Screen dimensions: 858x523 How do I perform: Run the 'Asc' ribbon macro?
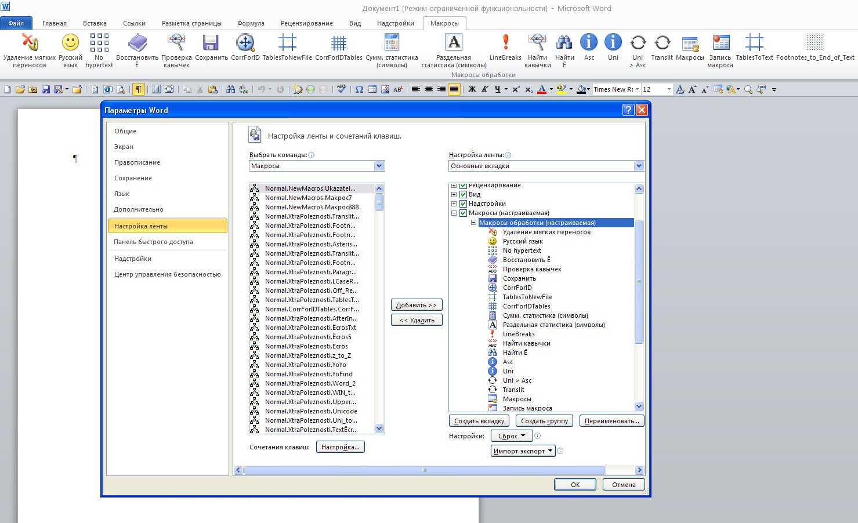click(589, 47)
